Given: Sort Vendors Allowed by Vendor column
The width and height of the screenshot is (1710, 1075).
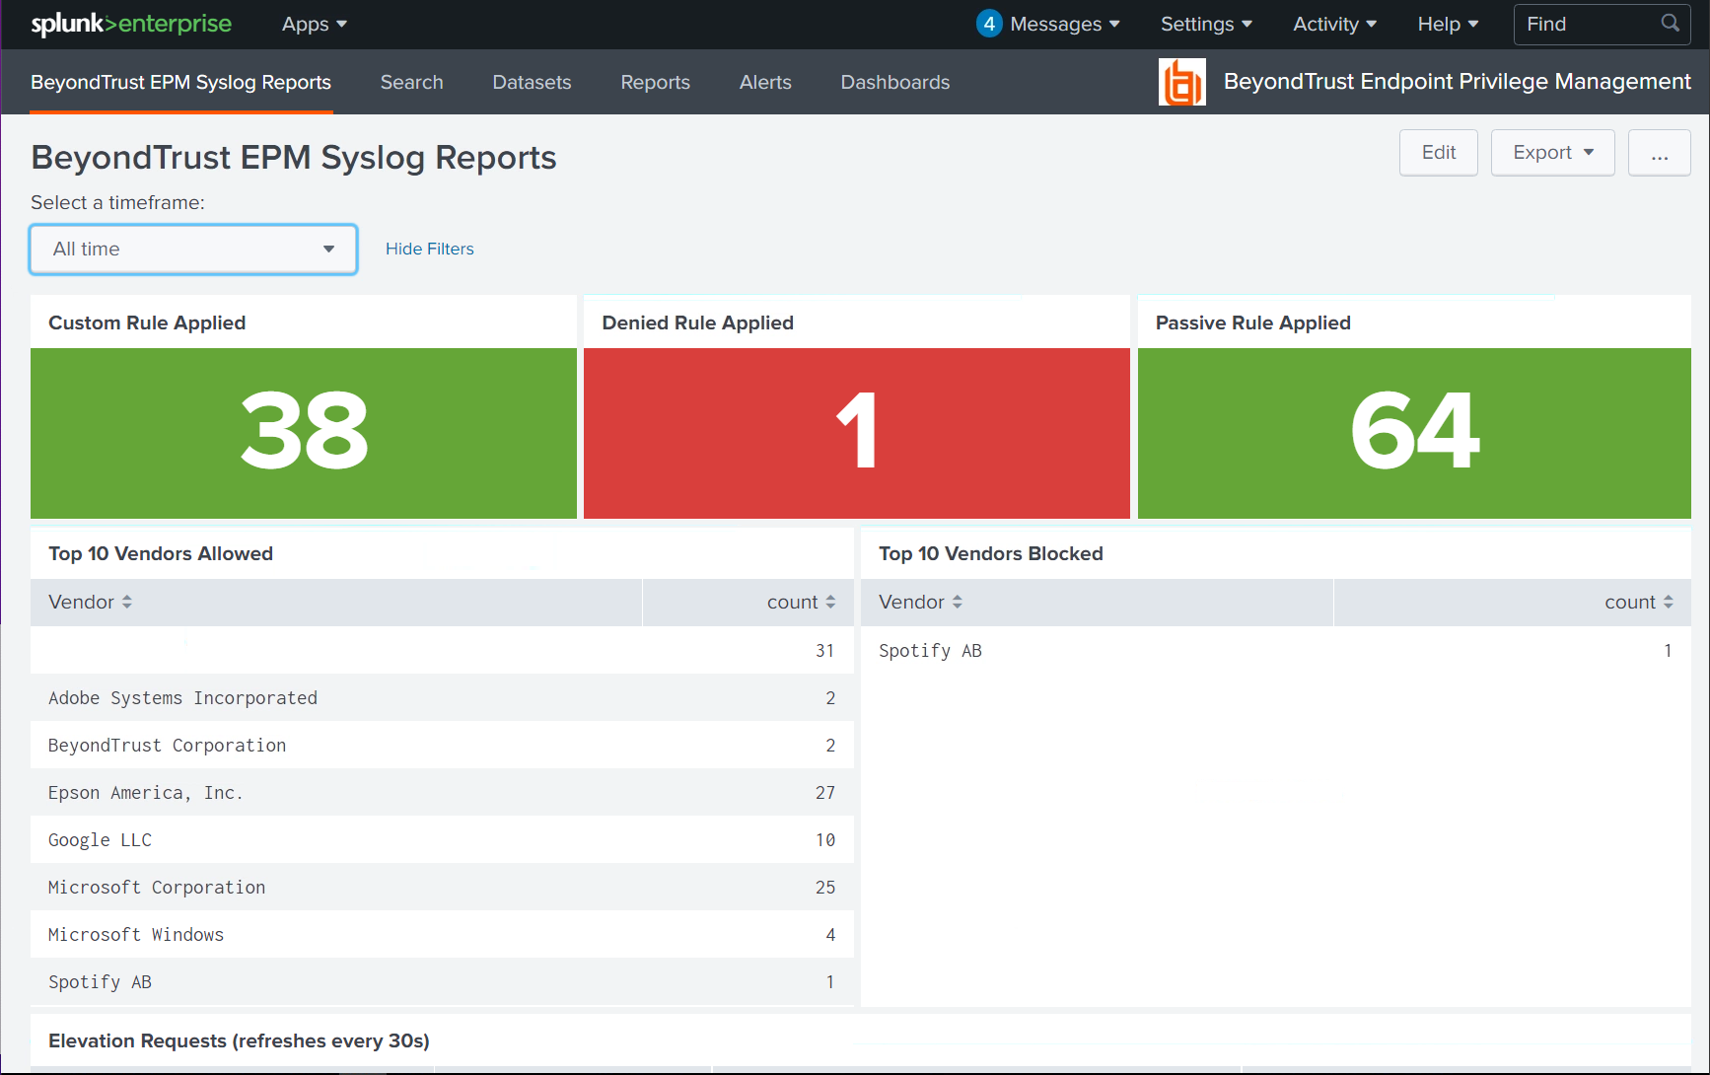Looking at the screenshot, I should pos(90,602).
